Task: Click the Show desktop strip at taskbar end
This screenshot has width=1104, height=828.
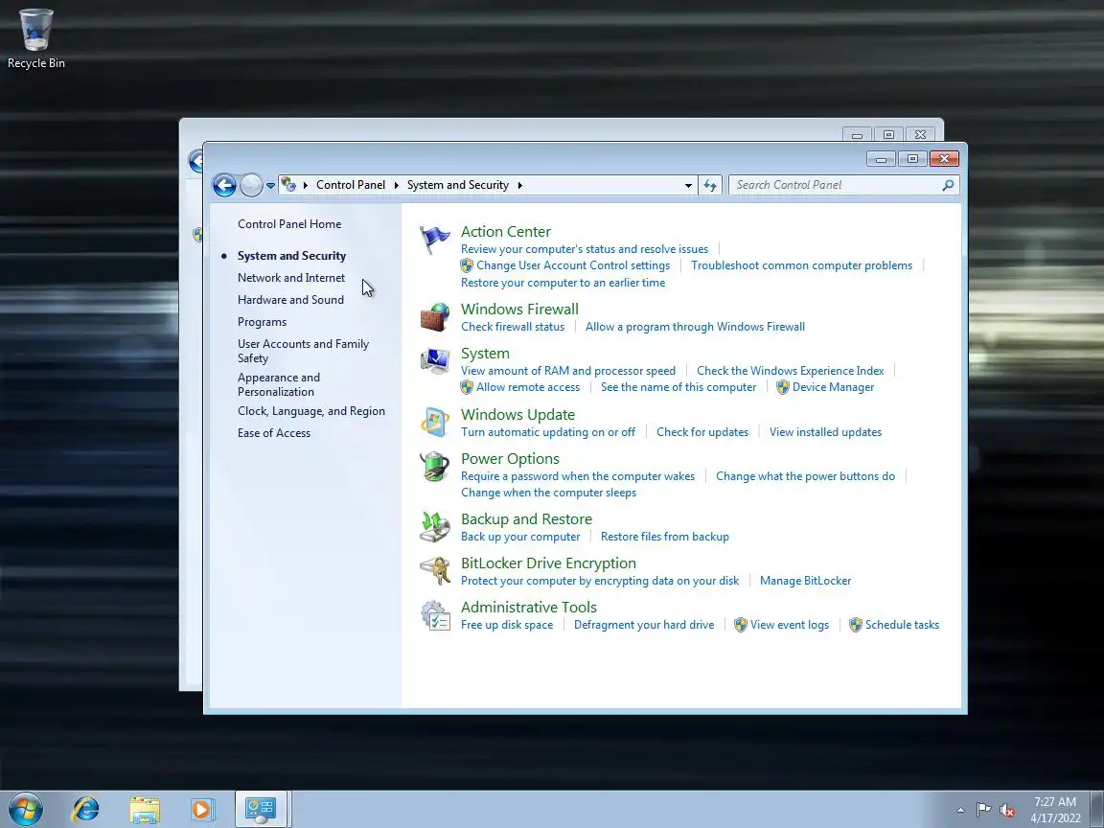Action: coord(1097,810)
